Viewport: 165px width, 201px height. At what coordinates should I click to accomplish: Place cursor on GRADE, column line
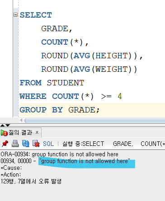point(57,28)
